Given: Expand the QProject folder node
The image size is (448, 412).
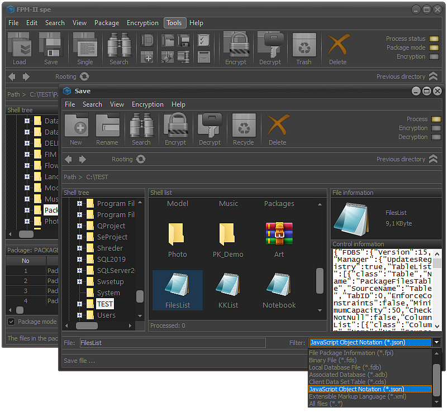Looking at the screenshot, I should tap(79, 226).
